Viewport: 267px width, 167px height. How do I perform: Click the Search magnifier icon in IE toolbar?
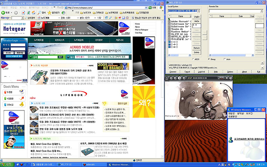(x=40, y=13)
